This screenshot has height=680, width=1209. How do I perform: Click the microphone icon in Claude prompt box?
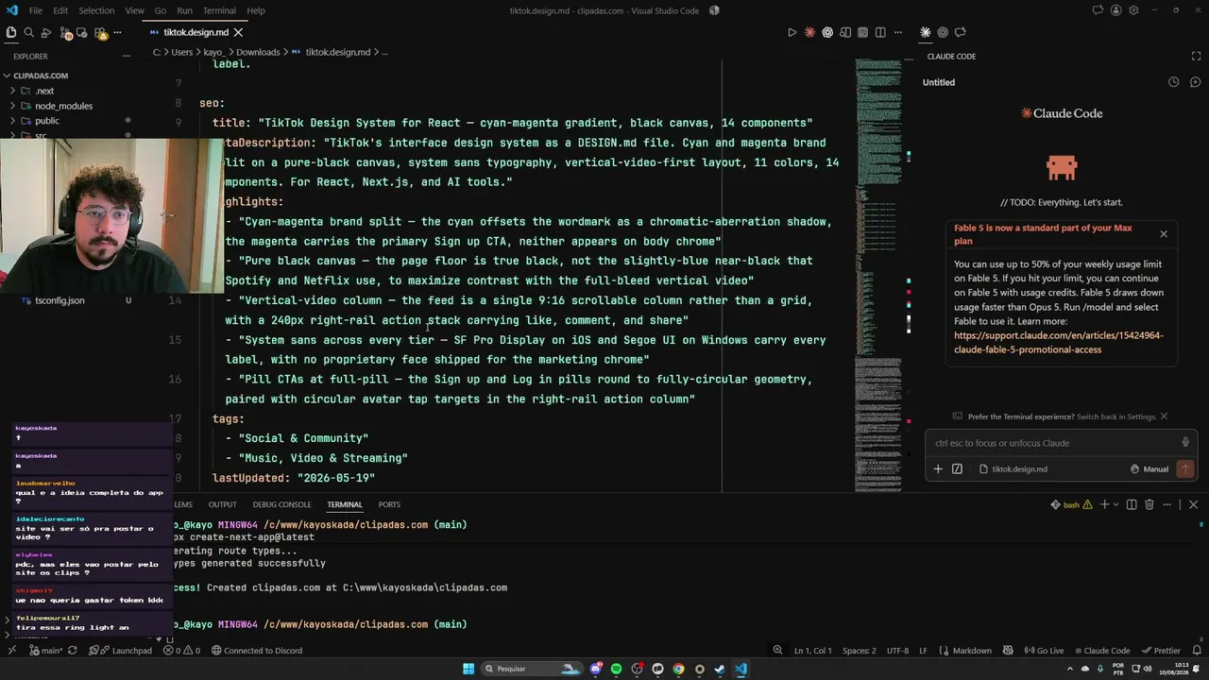pos(1185,443)
